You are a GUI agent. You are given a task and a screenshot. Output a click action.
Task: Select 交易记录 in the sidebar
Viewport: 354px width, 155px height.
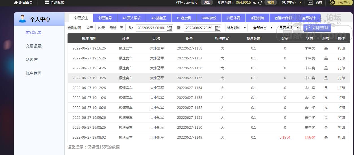click(x=34, y=46)
